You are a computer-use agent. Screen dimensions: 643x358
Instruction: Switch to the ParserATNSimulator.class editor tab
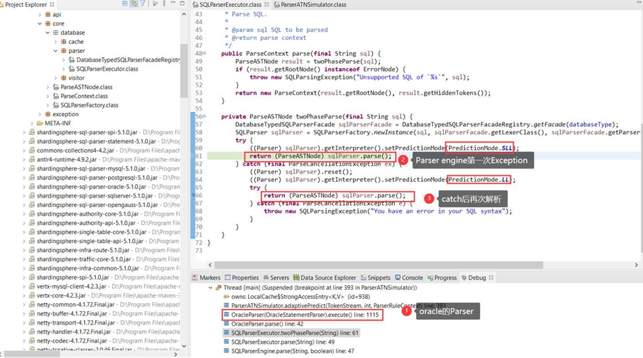(x=314, y=5)
